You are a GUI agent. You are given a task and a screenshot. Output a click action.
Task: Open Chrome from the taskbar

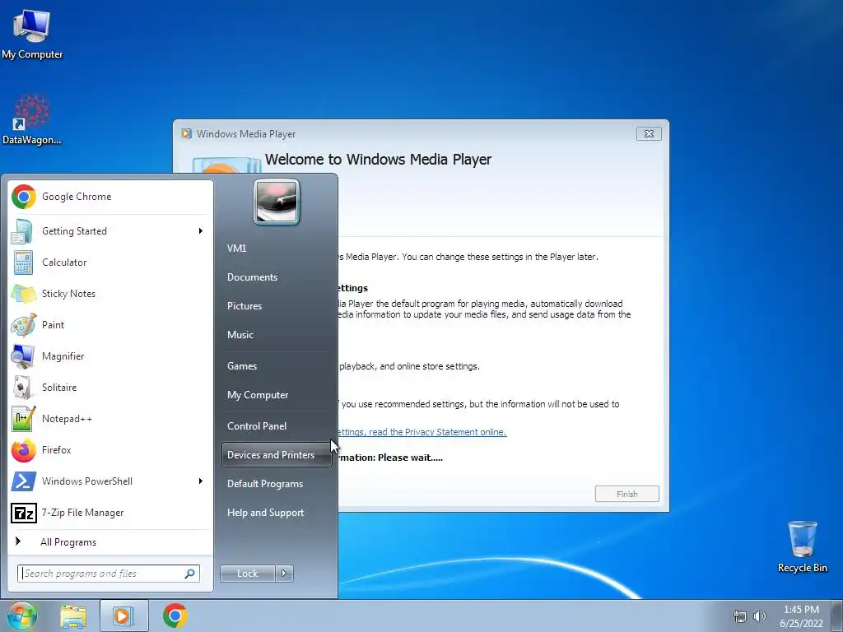point(175,616)
